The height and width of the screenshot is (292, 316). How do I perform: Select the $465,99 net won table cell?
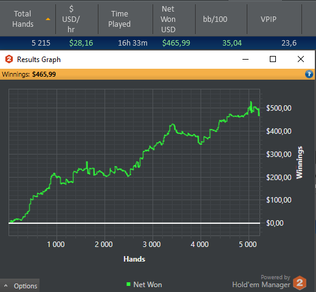coord(176,43)
